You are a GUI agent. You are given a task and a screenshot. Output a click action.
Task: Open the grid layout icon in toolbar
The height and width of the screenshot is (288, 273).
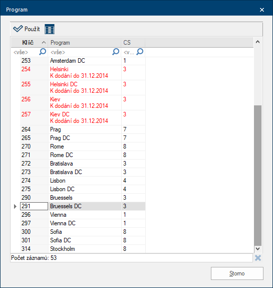tap(50, 29)
